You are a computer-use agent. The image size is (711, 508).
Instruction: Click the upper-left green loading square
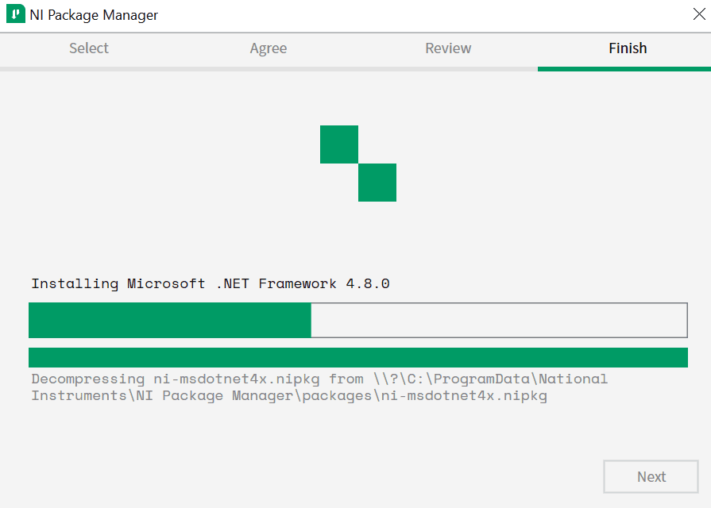339,144
